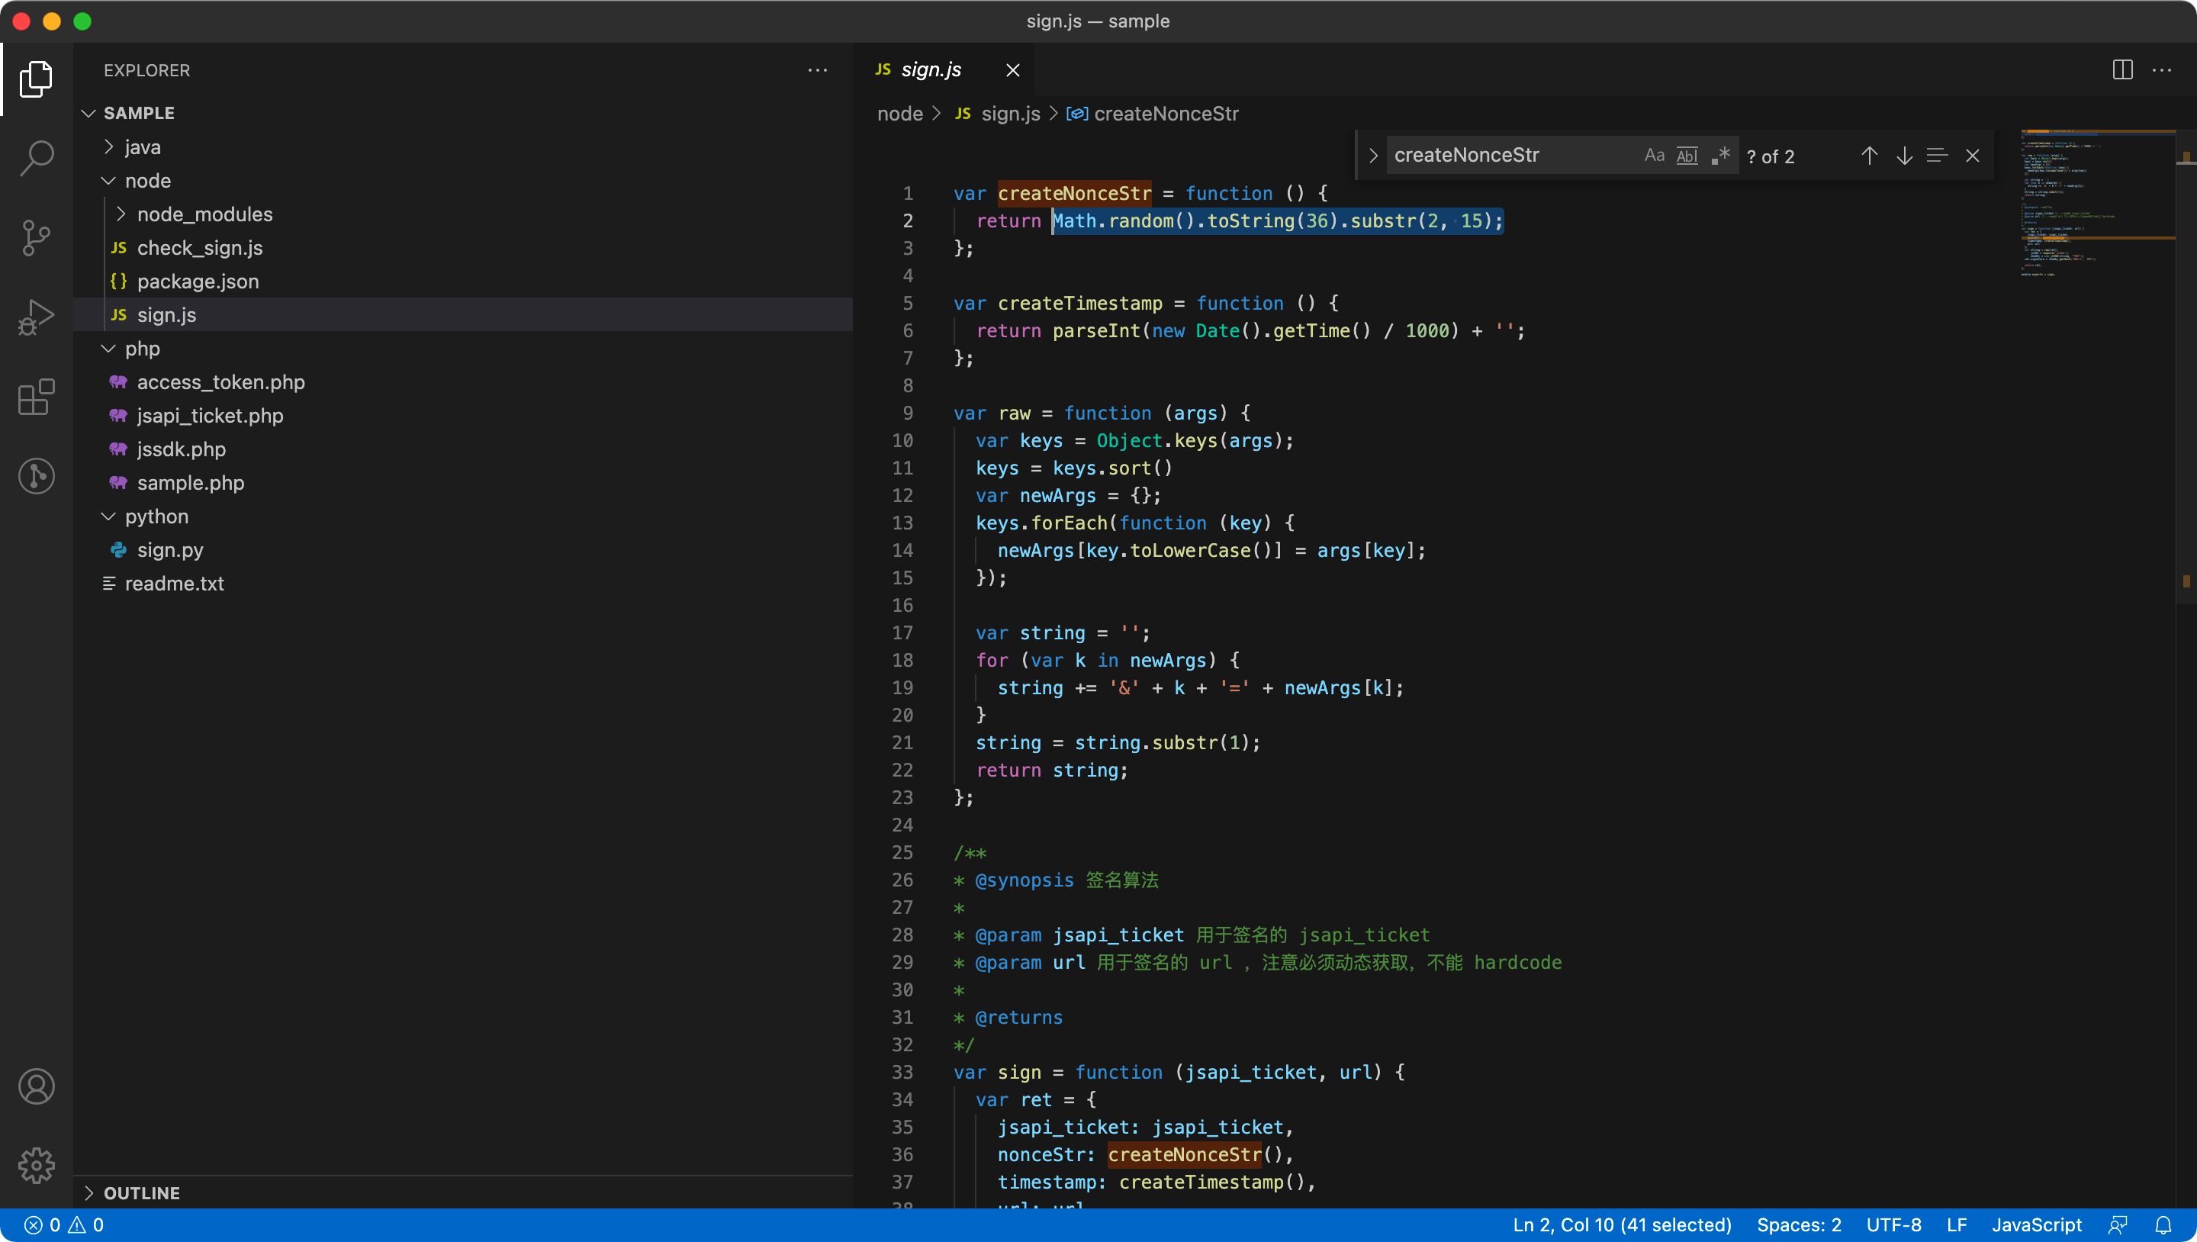The height and width of the screenshot is (1242, 2197).
Task: Open the Manage gear menu
Action: pyautogui.click(x=36, y=1165)
